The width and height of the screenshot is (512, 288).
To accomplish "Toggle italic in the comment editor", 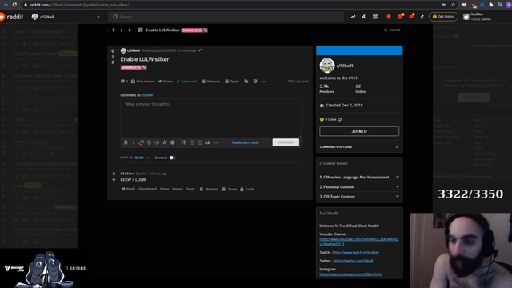I will [134, 142].
